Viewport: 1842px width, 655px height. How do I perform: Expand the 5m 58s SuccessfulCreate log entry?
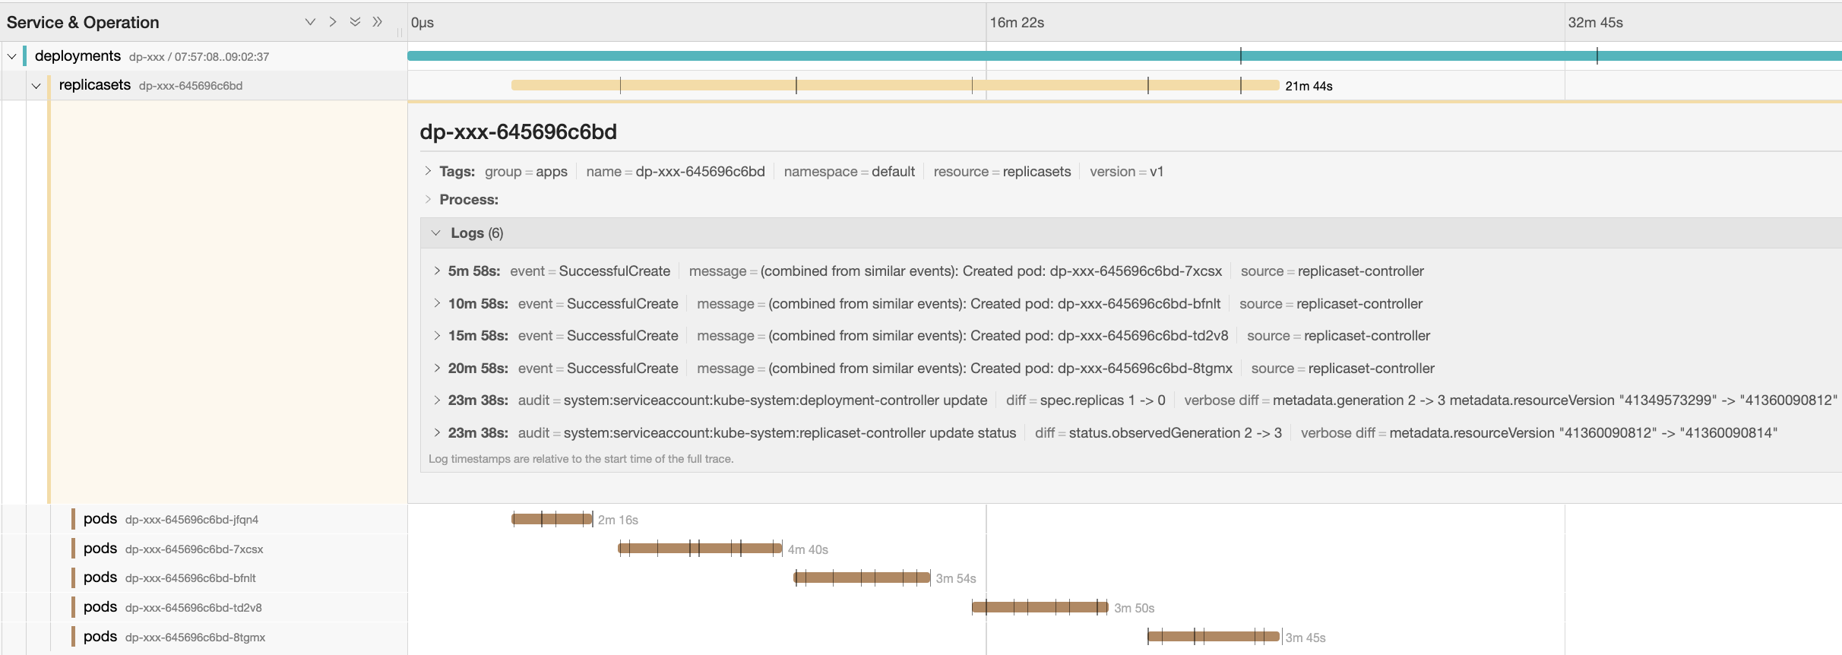[x=437, y=271]
